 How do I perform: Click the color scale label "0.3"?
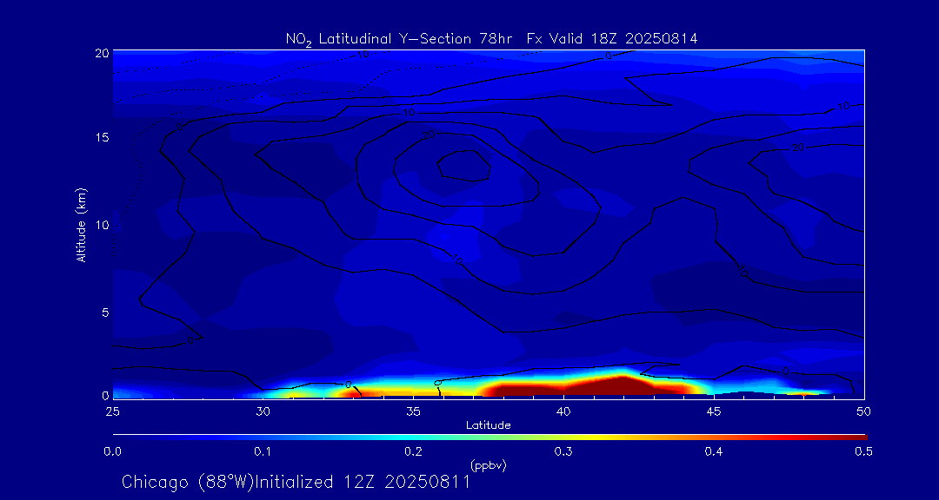click(563, 451)
